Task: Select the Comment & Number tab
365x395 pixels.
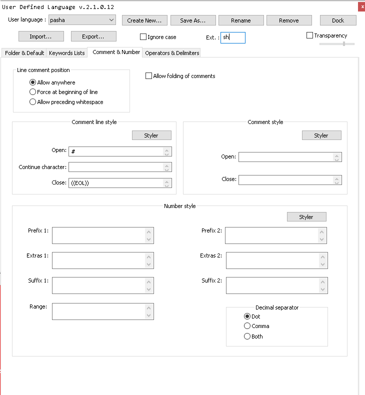Action: point(116,52)
